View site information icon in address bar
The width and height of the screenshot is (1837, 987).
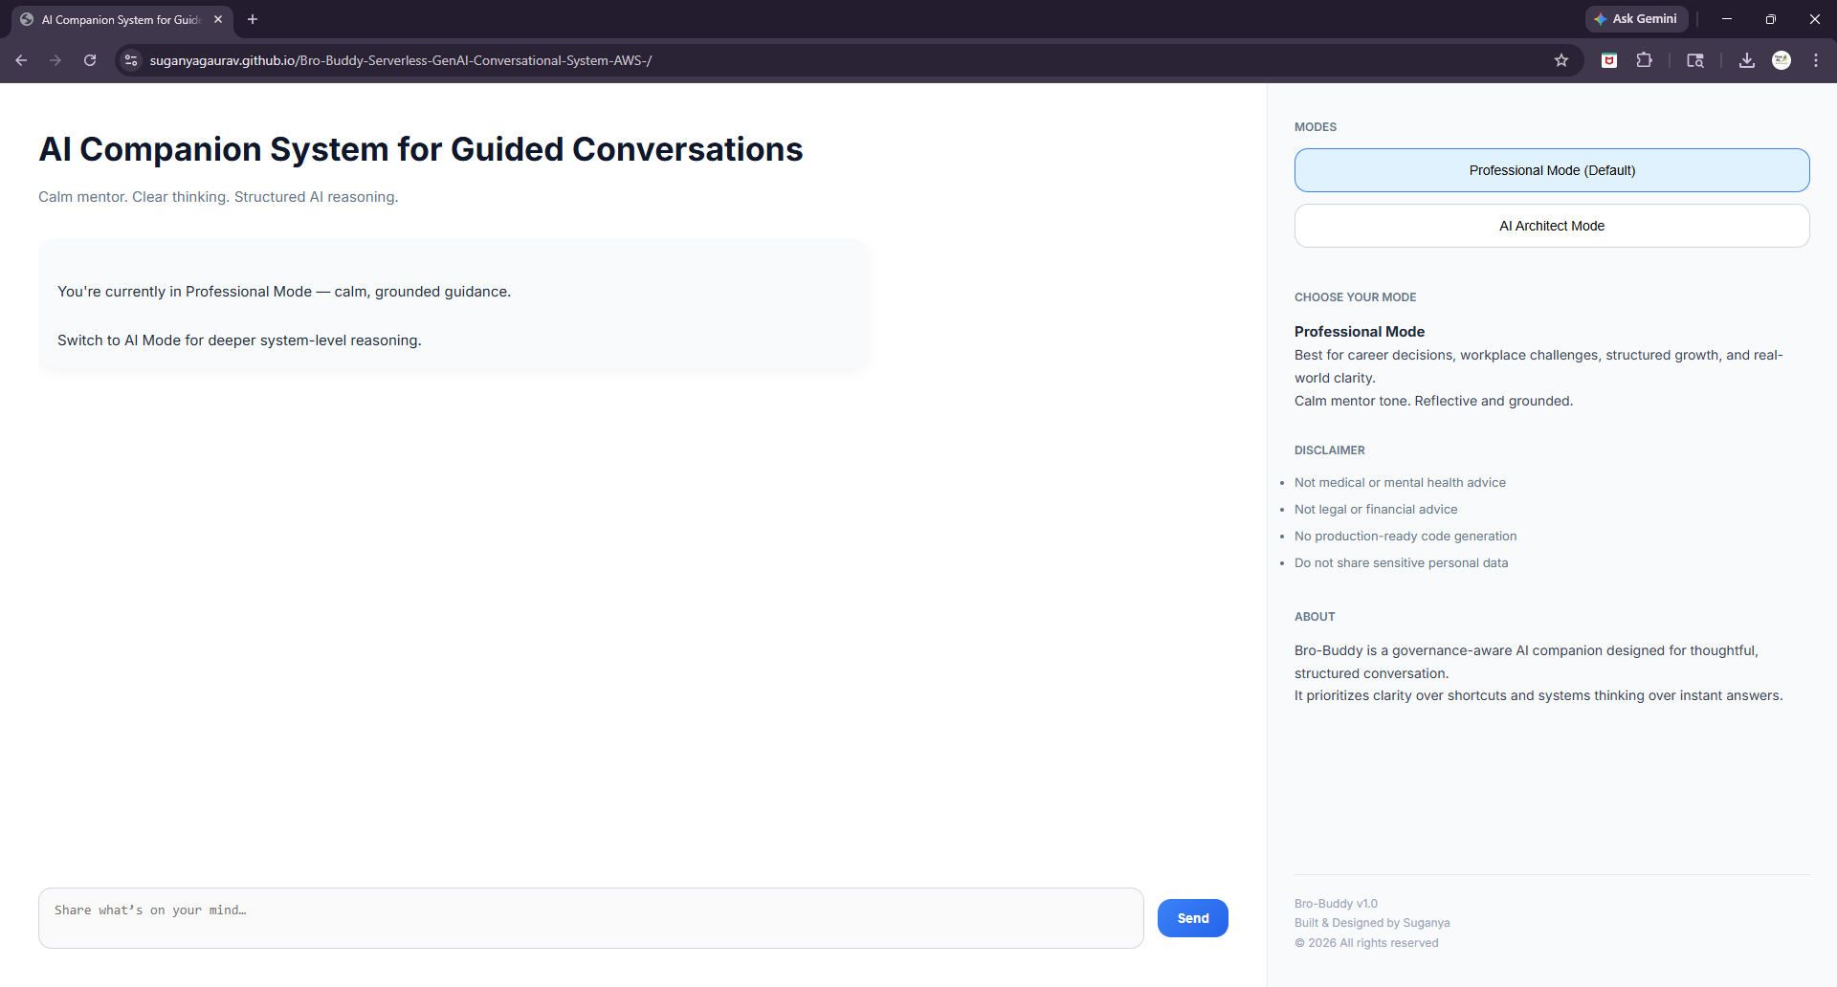point(131,60)
